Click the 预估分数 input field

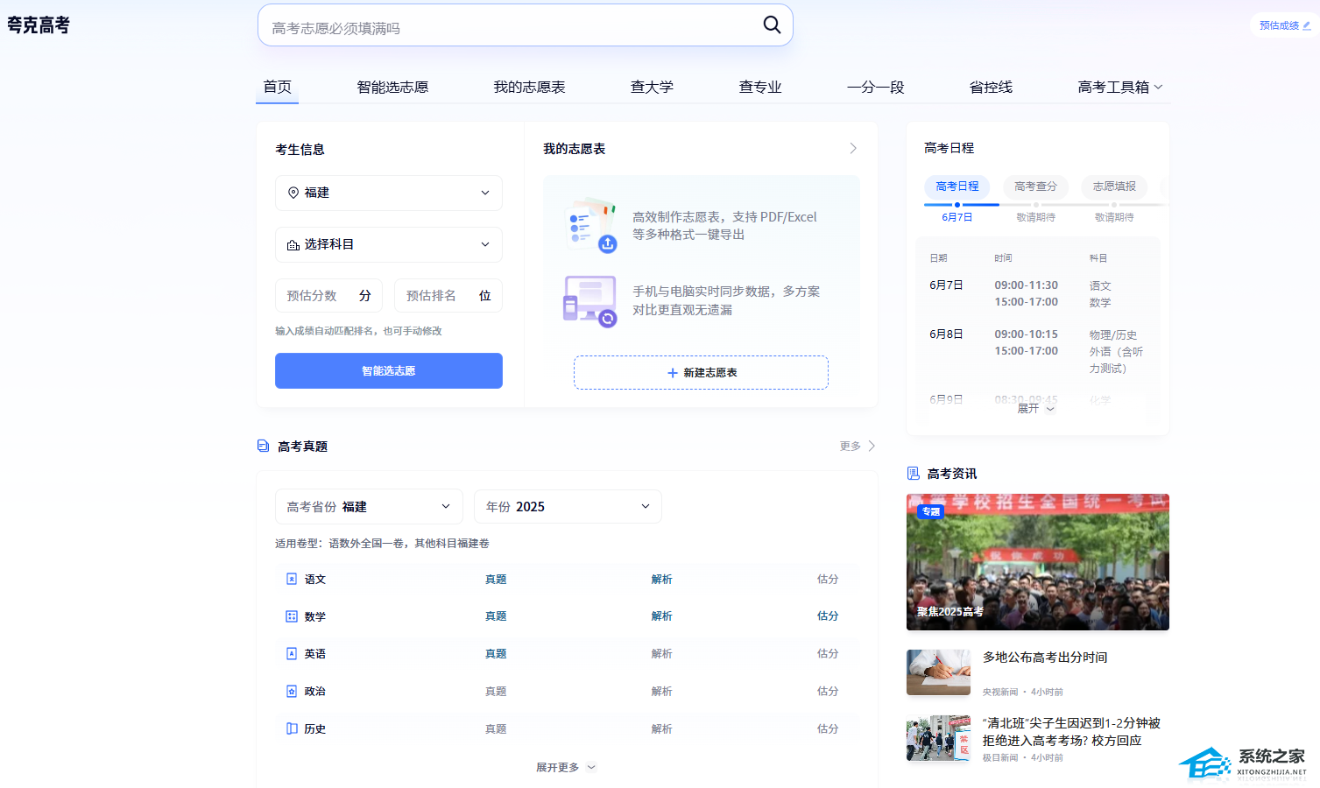click(317, 296)
